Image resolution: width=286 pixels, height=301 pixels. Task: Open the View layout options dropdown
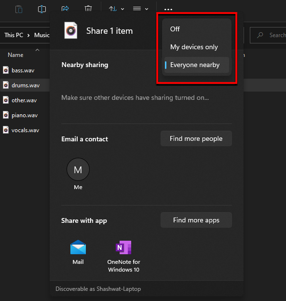point(140,9)
